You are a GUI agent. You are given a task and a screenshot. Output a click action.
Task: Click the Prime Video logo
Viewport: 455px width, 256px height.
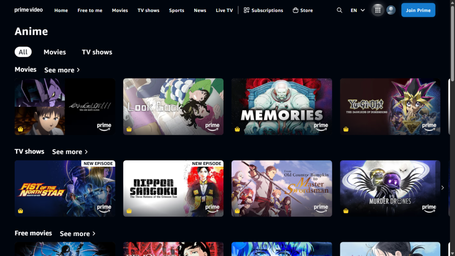pyautogui.click(x=28, y=10)
